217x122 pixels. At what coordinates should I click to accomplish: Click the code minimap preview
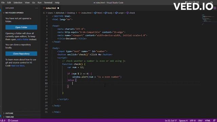coord(208,19)
